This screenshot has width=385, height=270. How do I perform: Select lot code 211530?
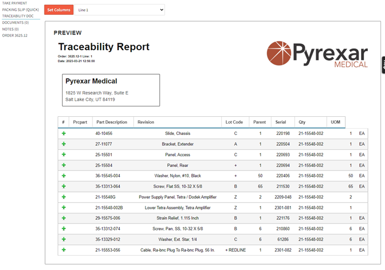pos(283,186)
